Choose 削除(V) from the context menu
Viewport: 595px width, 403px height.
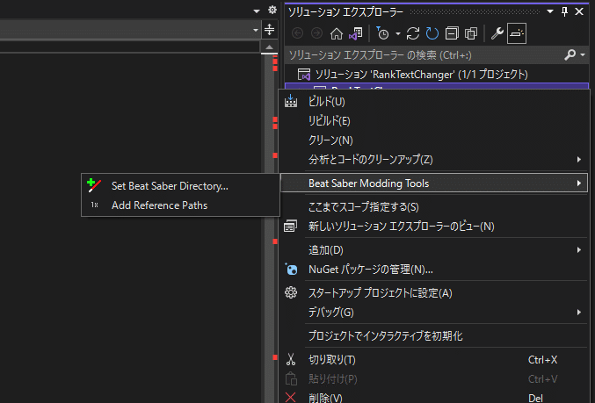[434, 398]
